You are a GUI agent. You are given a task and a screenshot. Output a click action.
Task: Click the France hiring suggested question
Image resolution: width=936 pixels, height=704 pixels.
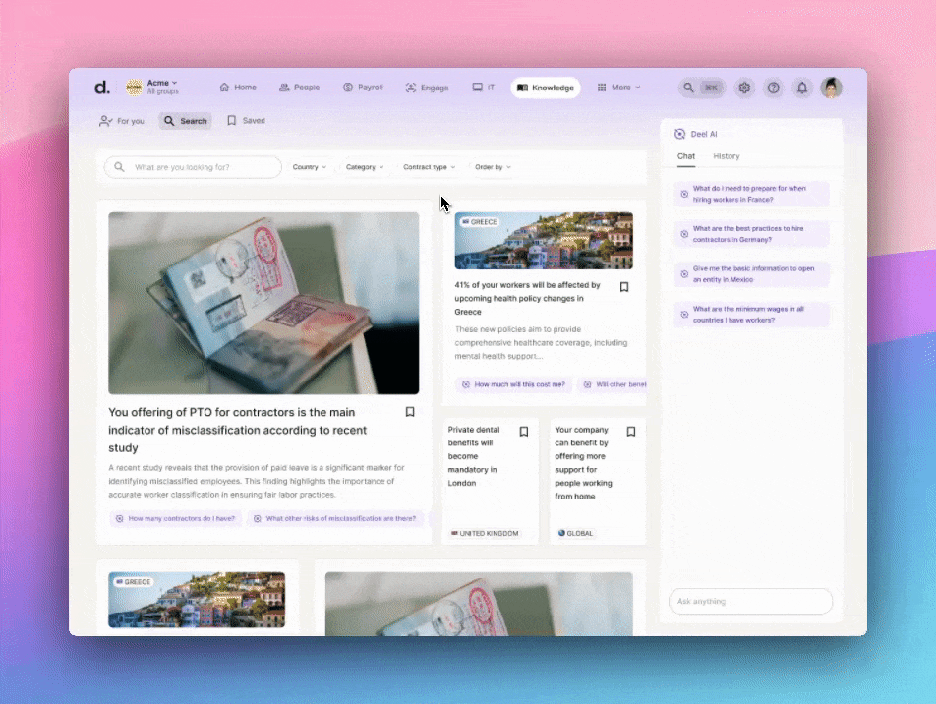(753, 194)
